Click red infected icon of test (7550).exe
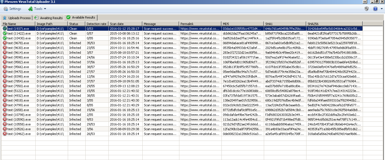Image resolution: width=385 pixels, height=160 pixels. [x=5, y=86]
